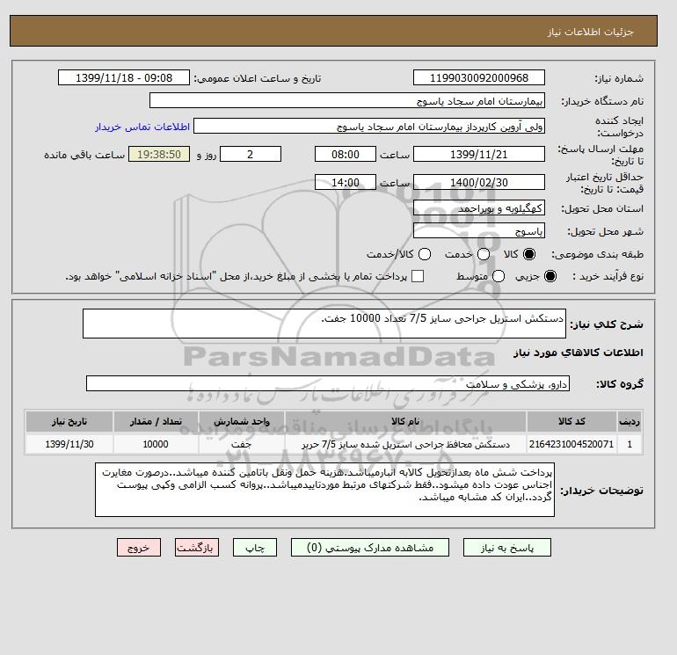Click the goods group field دارو، پزشکی و سلامت

(x=328, y=383)
